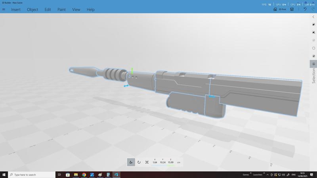Click the second selection icon in right sidebar

point(313,32)
